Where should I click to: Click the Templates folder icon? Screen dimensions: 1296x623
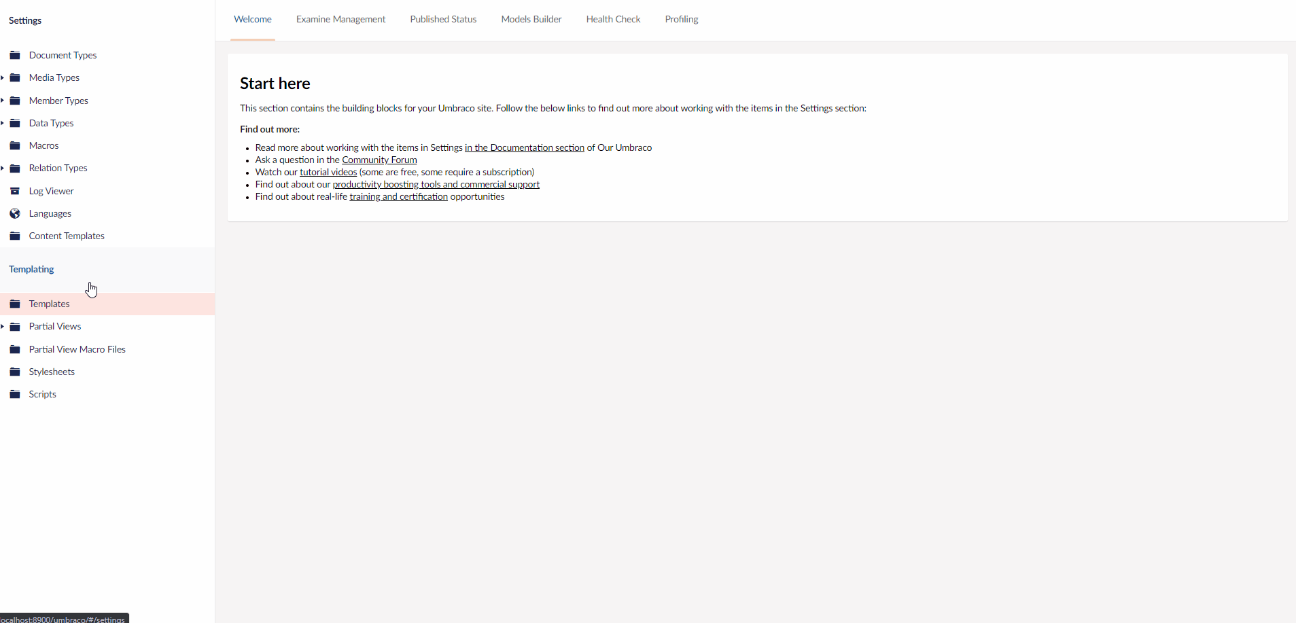(16, 304)
